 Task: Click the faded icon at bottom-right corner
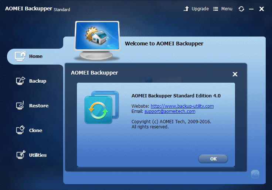[x=255, y=174]
